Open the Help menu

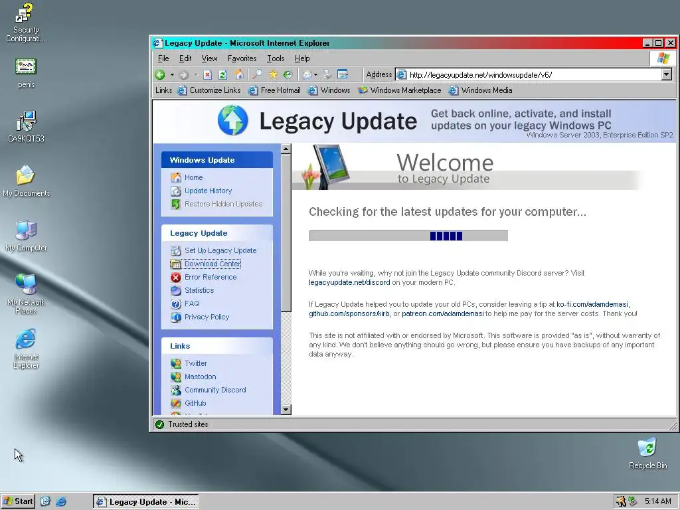302,58
